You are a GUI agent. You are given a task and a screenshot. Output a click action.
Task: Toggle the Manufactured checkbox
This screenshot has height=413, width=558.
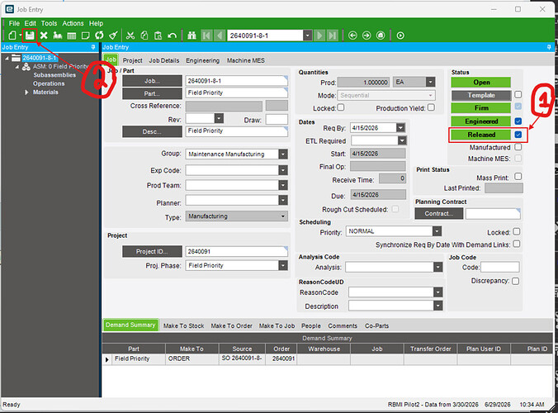[x=518, y=147]
